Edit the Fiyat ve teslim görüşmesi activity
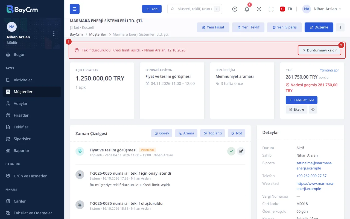The height and width of the screenshot is (219, 350). click(241, 151)
